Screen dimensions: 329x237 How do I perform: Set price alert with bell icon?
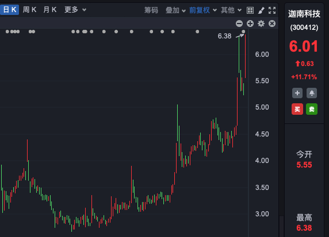[x=312, y=93]
